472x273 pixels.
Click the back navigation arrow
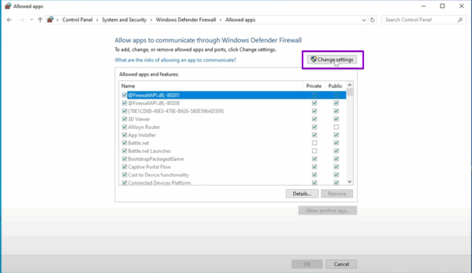[x=9, y=19]
